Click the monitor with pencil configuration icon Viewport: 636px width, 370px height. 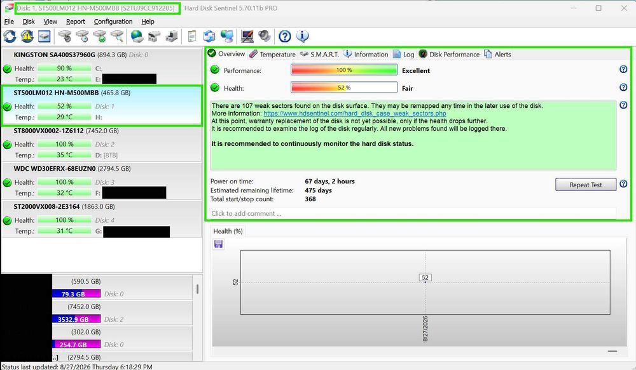coord(247,36)
